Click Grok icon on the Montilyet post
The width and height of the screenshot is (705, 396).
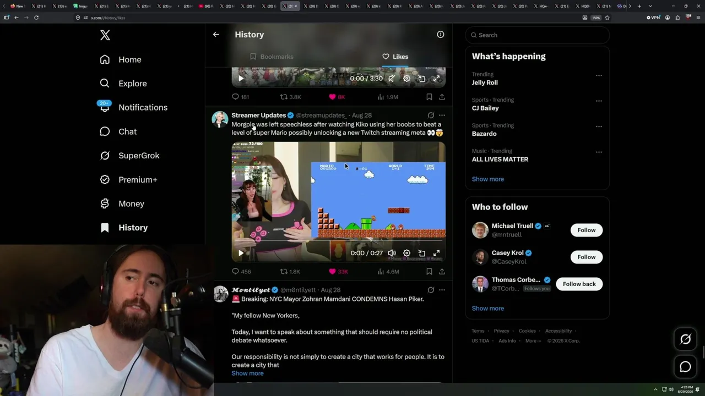tap(431, 290)
